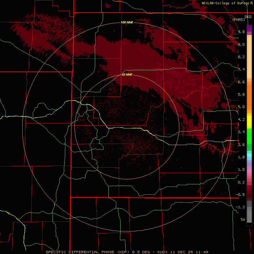This screenshot has width=254, height=254.
Task: Pick the yellow band of the color bar
Action: (249, 121)
